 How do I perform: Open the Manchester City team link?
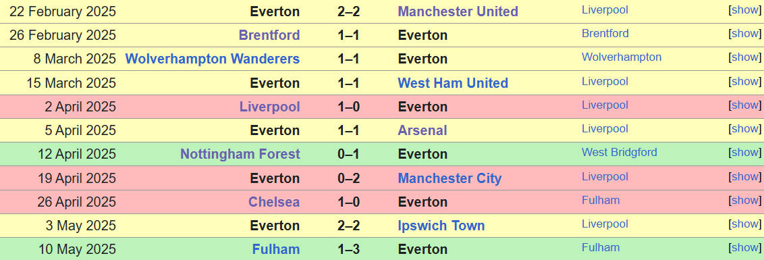[449, 178]
